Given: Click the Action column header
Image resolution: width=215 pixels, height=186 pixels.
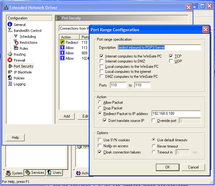Looking at the screenshot, I should (x=69, y=37).
